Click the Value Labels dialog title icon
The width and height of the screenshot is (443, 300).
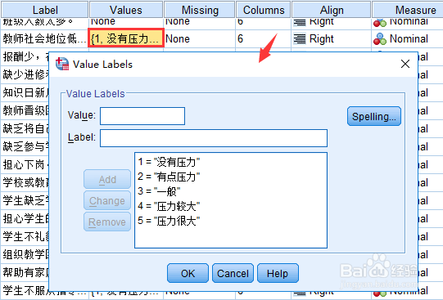[x=62, y=64]
